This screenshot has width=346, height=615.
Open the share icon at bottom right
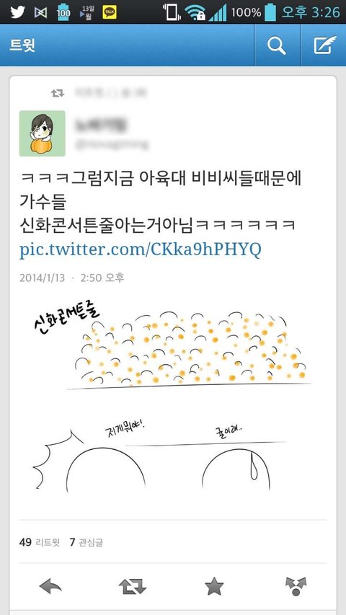pyautogui.click(x=296, y=587)
